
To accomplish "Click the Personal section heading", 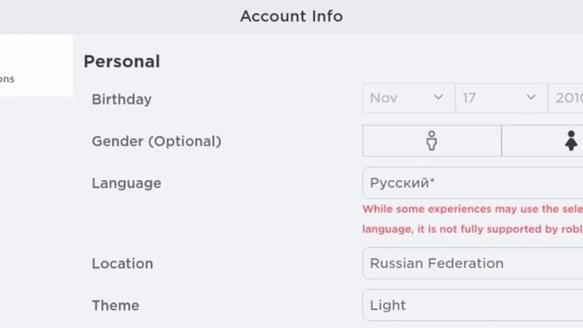I will coord(121,61).
